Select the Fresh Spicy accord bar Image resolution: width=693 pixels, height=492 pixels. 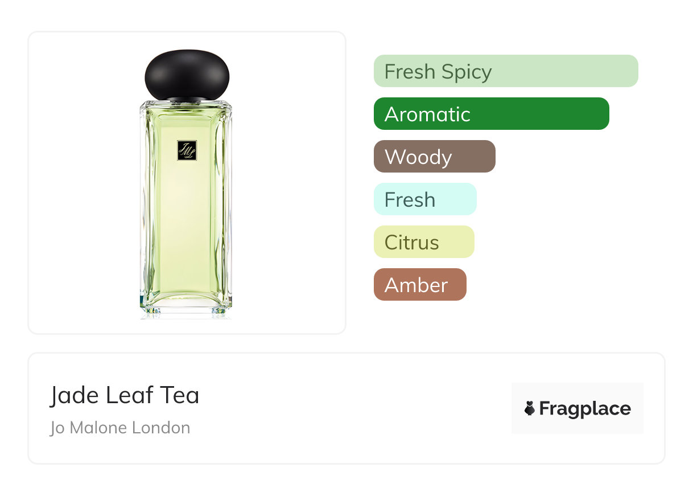coord(505,71)
